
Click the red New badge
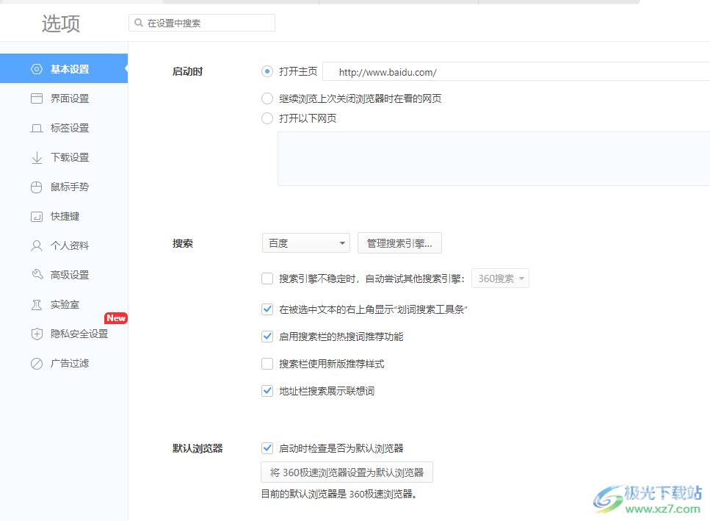pyautogui.click(x=116, y=318)
